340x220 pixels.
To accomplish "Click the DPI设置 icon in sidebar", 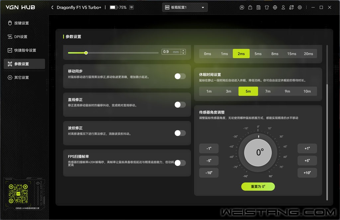I will pyautogui.click(x=10, y=37).
